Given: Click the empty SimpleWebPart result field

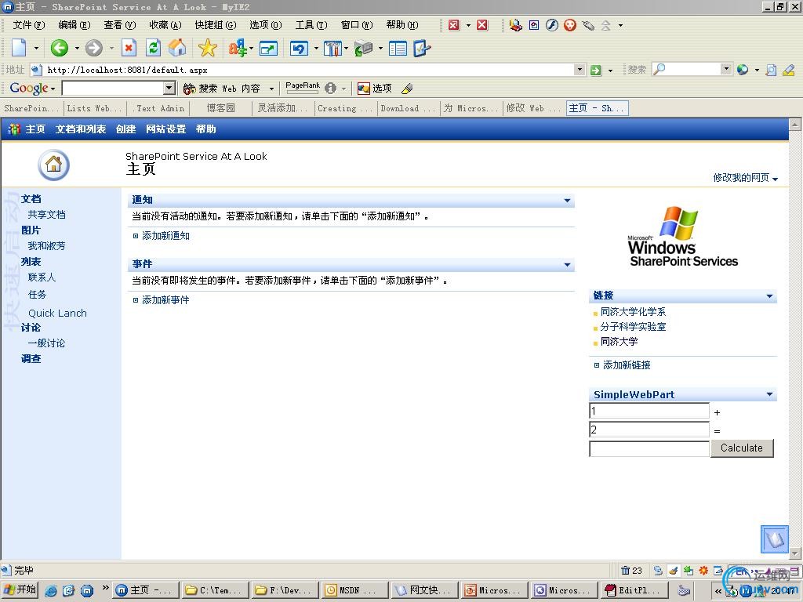Looking at the screenshot, I should tap(649, 448).
